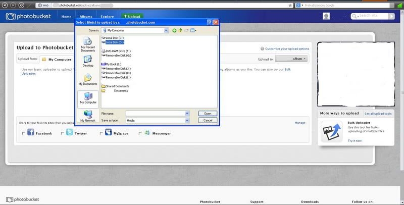404x205 pixels.
Task: Create new folder icon in file dialog
Action: point(186,30)
